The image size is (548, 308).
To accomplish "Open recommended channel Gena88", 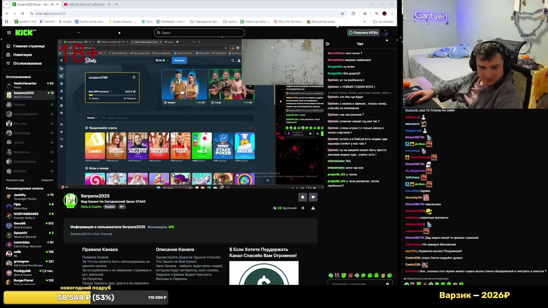I will pyautogui.click(x=30, y=225).
